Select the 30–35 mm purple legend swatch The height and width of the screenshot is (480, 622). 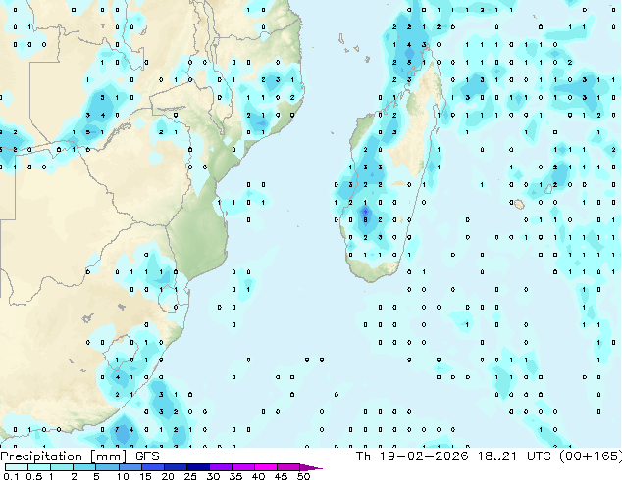[x=221, y=467]
